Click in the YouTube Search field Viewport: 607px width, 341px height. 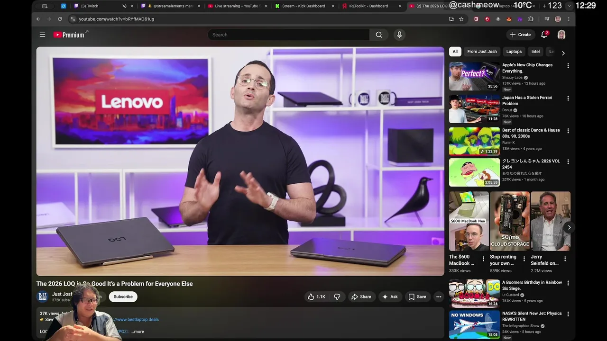(288, 35)
